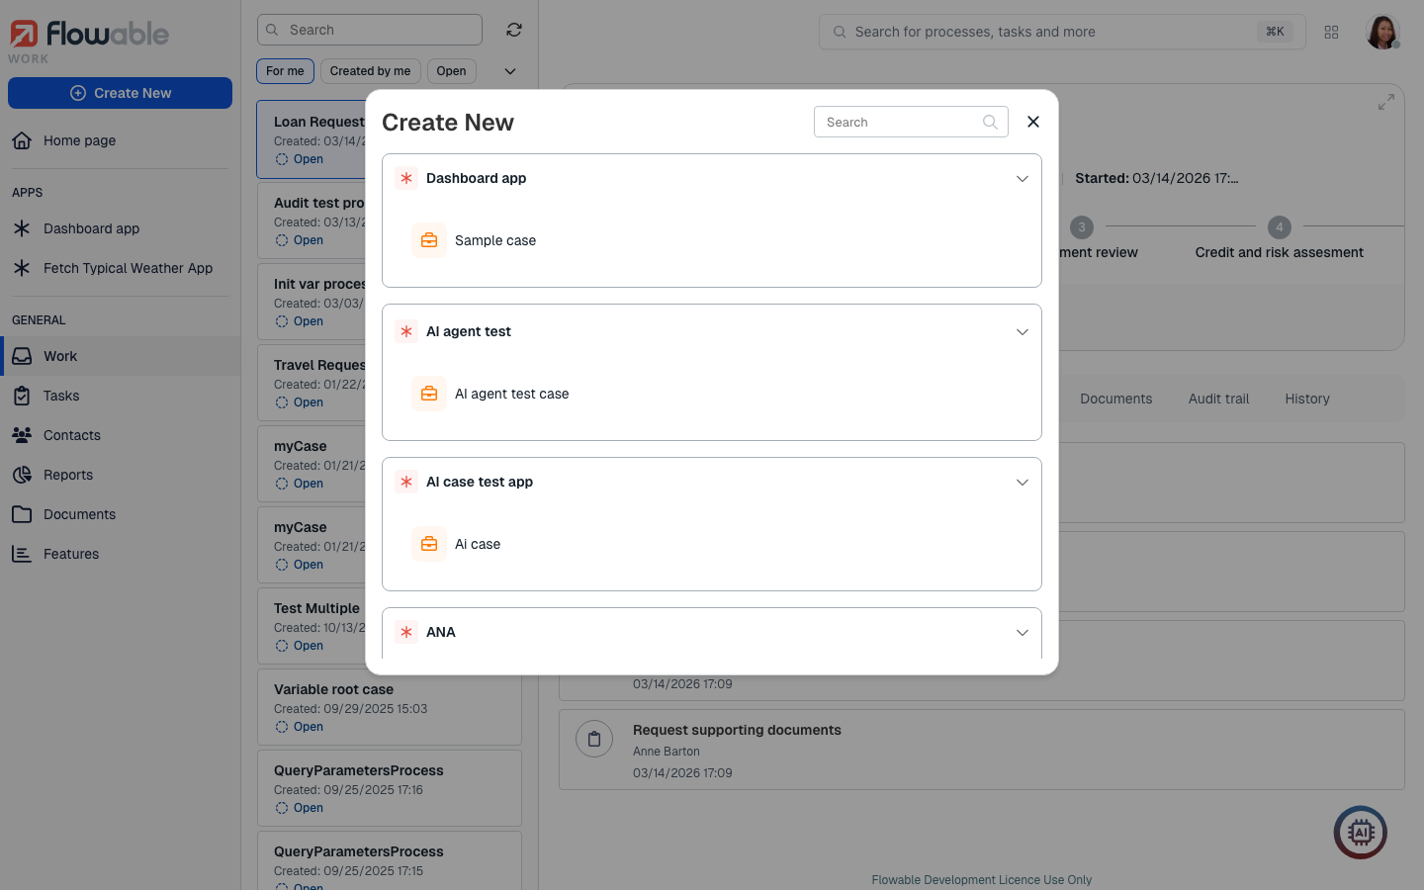Select AI agent test case
Viewport: 1424px width, 890px height.
(x=511, y=394)
